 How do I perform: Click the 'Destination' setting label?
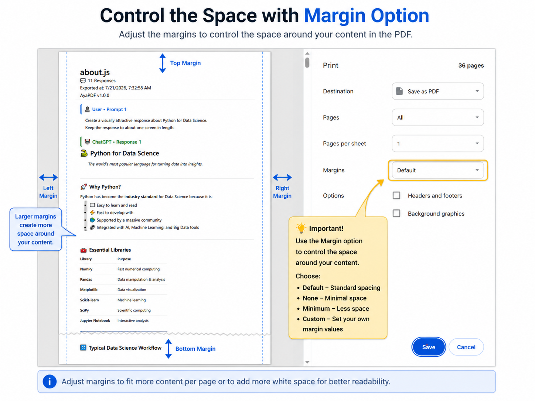338,91
